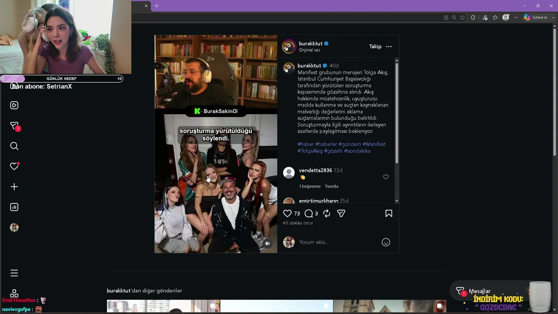Open emirtimurkhann's profile from comment
Image resolution: width=558 pixels, height=314 pixels.
319,201
